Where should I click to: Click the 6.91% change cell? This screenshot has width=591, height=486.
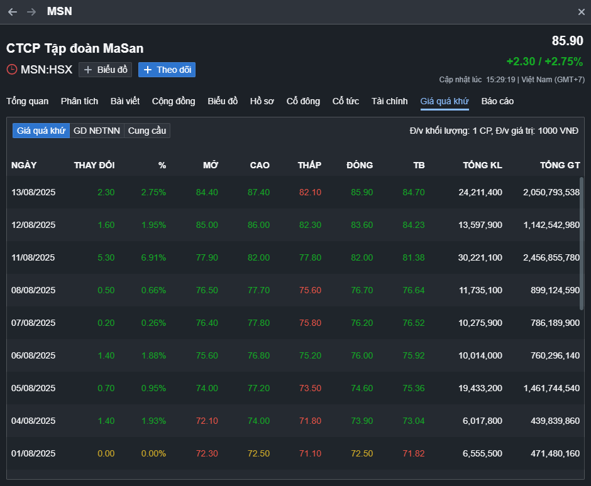[153, 258]
